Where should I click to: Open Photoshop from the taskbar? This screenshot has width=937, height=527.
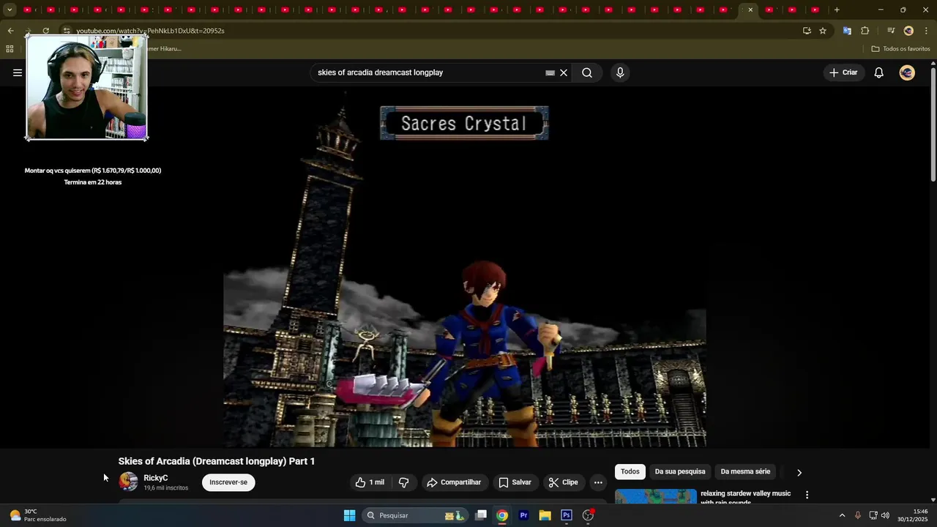coord(566,515)
